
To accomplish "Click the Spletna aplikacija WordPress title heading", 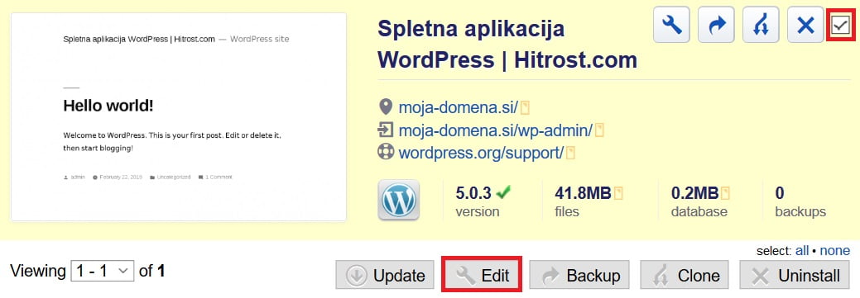I will pos(507,45).
